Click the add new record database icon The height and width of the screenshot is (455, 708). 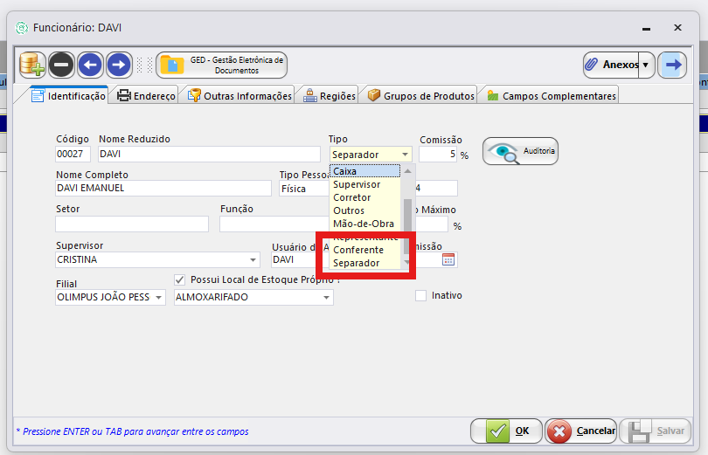click(32, 65)
